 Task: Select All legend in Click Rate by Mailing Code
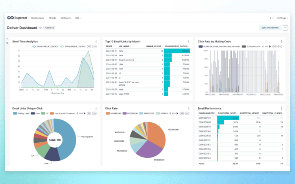click(274, 46)
